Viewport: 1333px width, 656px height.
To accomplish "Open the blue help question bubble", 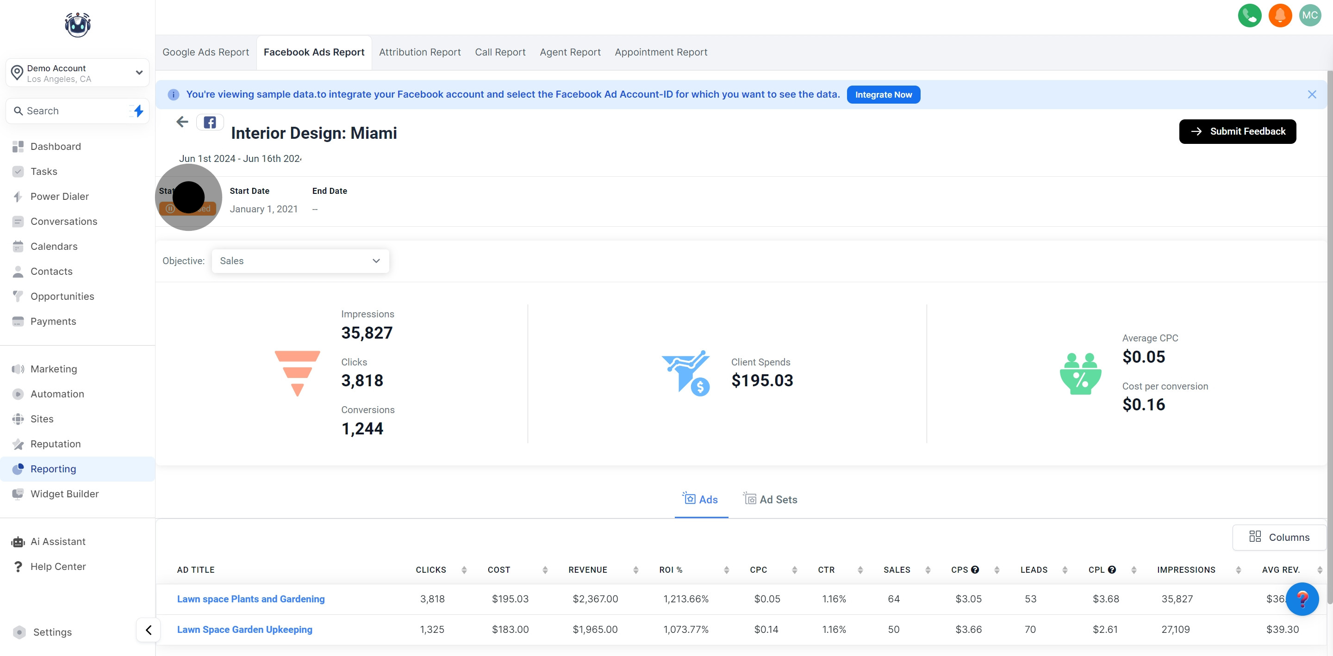I will pos(1302,599).
